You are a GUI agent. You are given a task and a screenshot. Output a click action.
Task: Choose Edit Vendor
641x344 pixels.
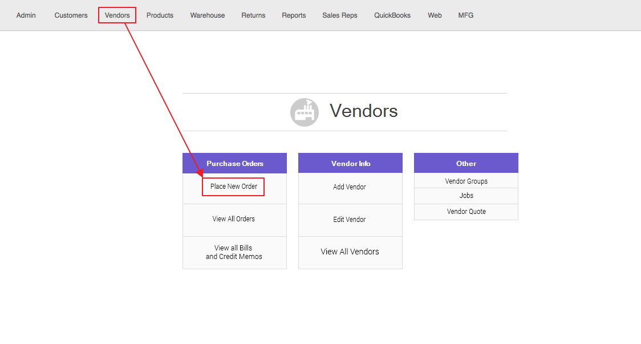coord(350,220)
